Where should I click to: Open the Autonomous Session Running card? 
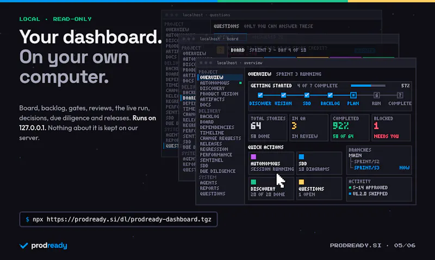point(271,163)
